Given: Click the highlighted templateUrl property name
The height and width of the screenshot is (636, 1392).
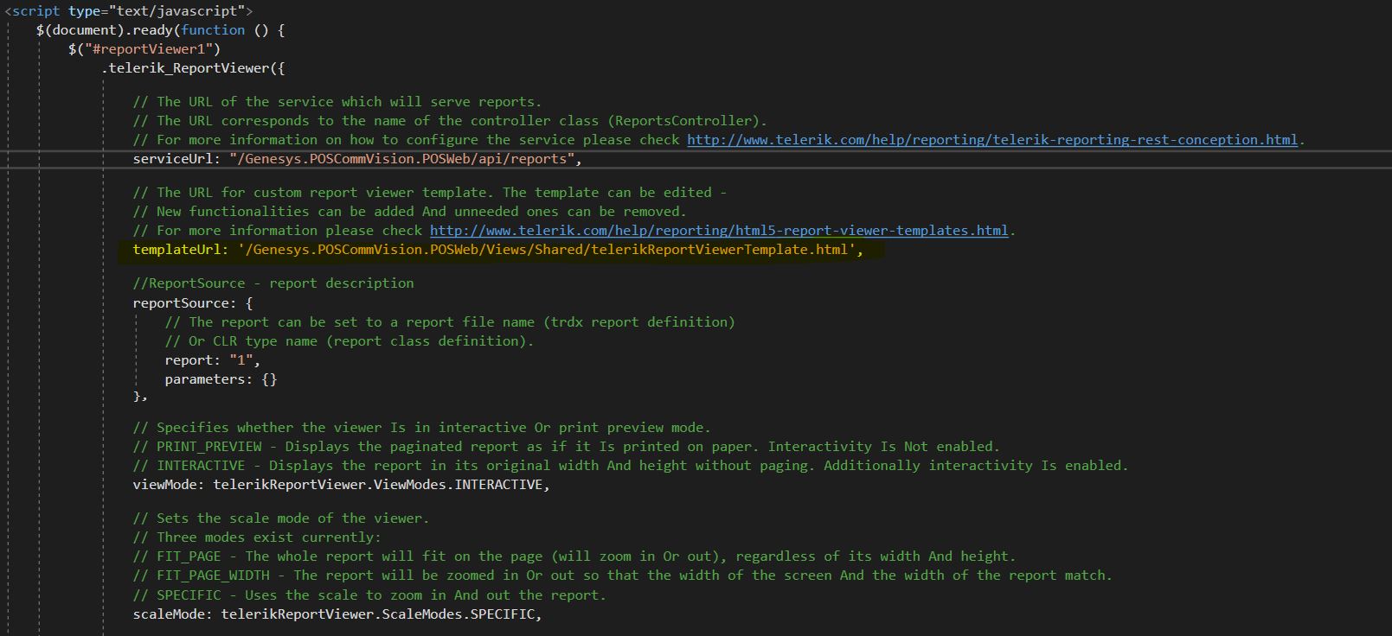Looking at the screenshot, I should (176, 250).
